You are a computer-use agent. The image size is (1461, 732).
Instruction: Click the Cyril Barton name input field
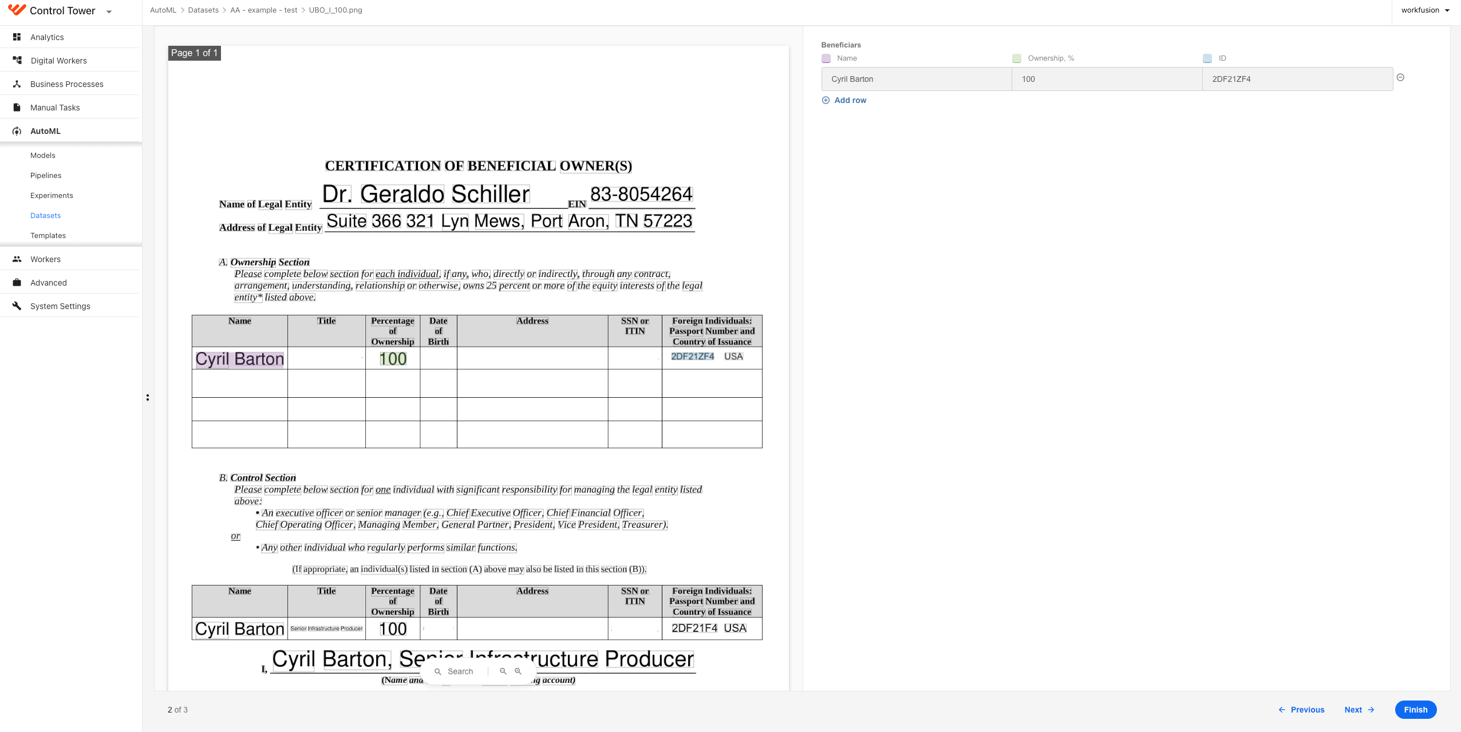click(917, 79)
